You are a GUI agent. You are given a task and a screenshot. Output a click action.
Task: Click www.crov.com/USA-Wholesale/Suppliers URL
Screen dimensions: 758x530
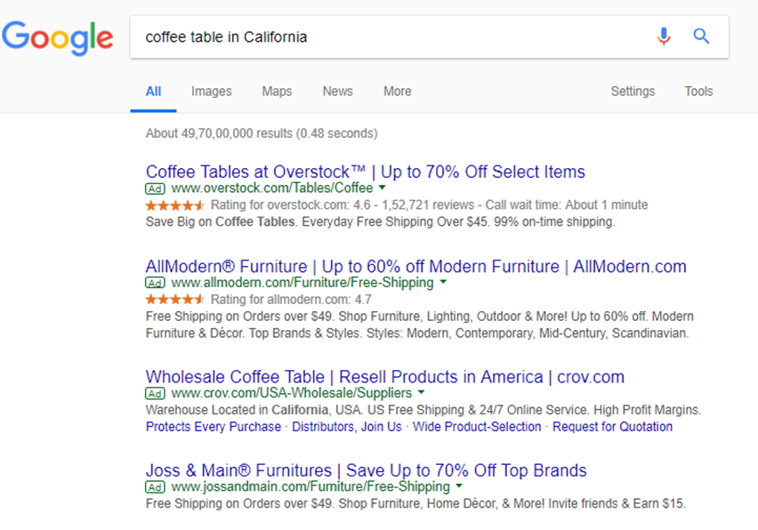[292, 393]
